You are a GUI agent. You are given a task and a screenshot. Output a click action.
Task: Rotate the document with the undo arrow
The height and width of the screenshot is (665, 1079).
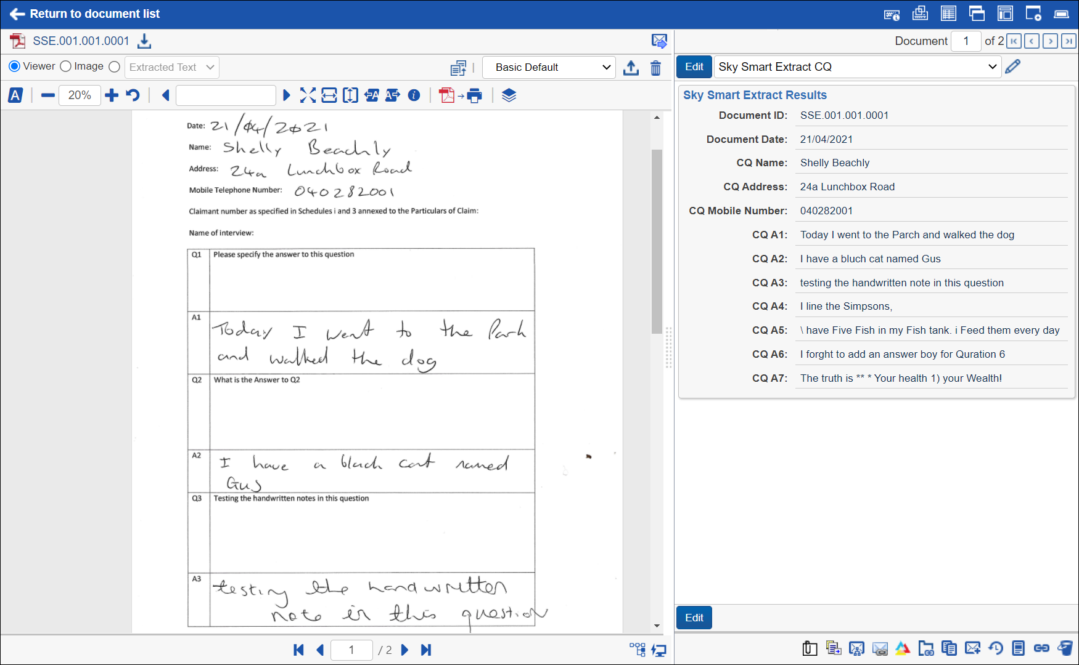(x=133, y=95)
